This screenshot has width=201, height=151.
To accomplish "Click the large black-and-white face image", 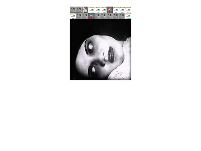I will (100, 50).
